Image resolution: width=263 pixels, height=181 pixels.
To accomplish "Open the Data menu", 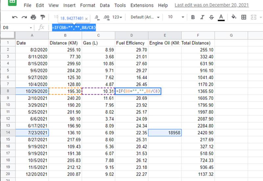I will [105, 5].
